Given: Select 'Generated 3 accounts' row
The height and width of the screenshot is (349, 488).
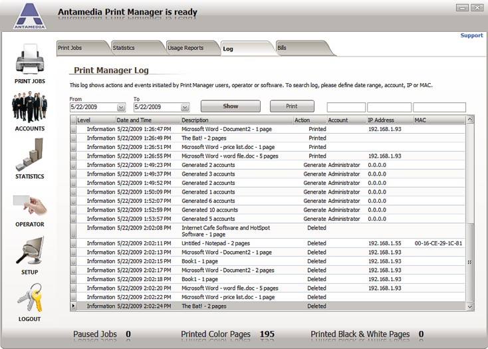Looking at the screenshot, I should (268, 174).
